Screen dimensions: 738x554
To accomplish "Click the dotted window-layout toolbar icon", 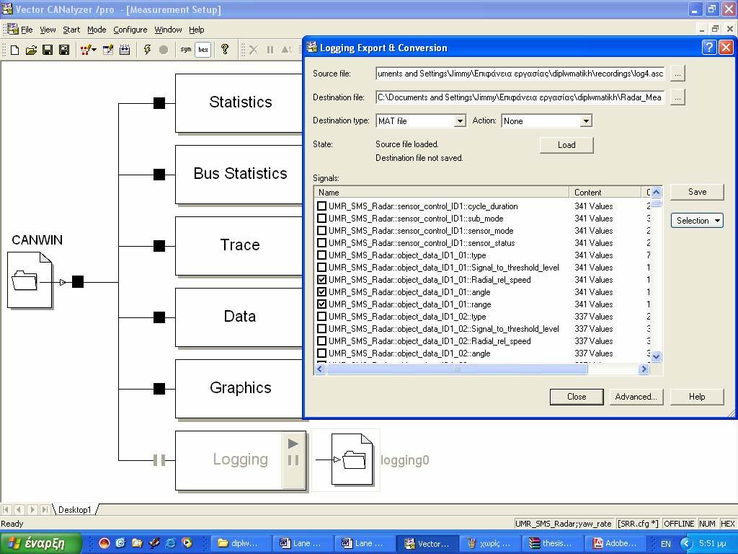I will [x=125, y=50].
